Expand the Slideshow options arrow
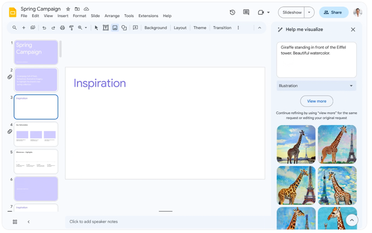Screen dimensions: 372x233 point(309,12)
